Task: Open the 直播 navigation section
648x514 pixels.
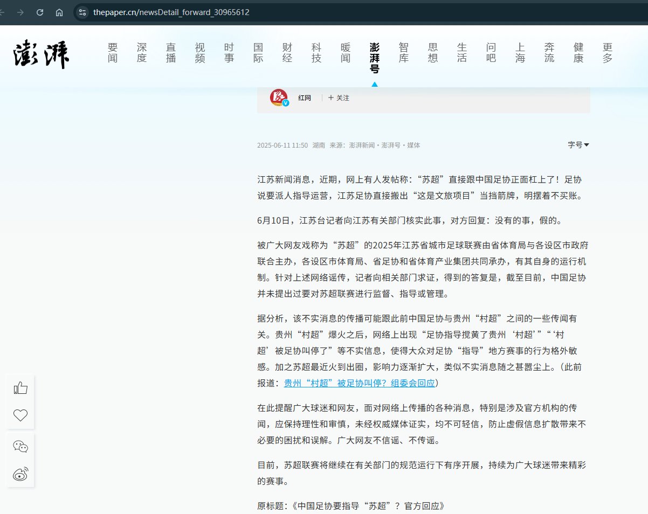Action: [171, 53]
